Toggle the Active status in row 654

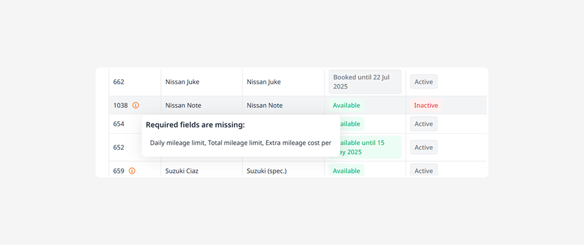[x=424, y=124]
